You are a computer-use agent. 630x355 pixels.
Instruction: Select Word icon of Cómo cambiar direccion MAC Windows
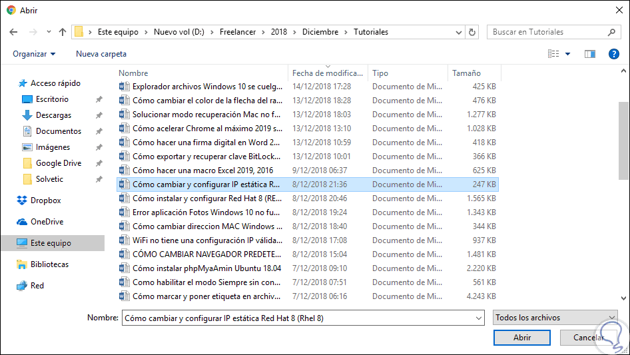(124, 226)
